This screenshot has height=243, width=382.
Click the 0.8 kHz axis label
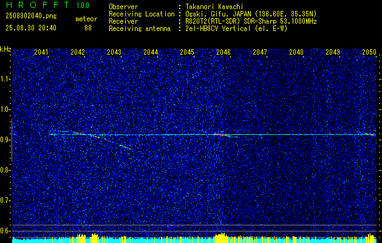pos(5,170)
